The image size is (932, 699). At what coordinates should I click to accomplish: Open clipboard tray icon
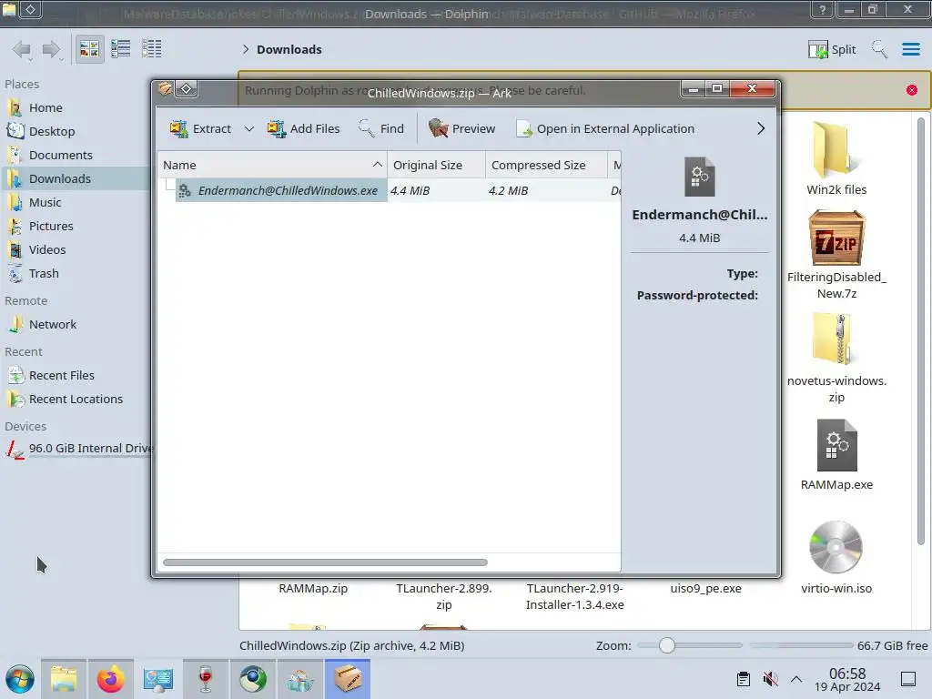743,679
